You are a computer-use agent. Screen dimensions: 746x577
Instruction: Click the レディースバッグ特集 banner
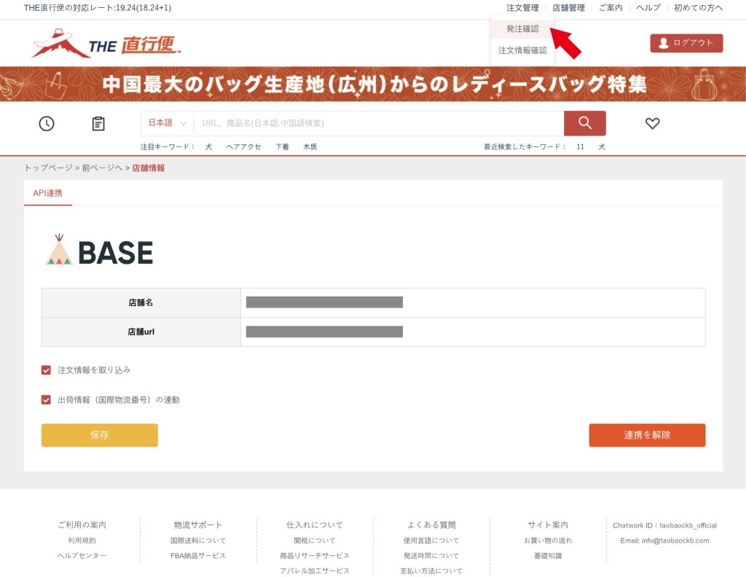(373, 85)
